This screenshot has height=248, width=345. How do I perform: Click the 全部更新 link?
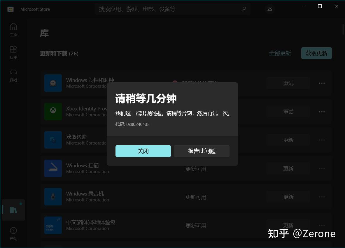(280, 53)
